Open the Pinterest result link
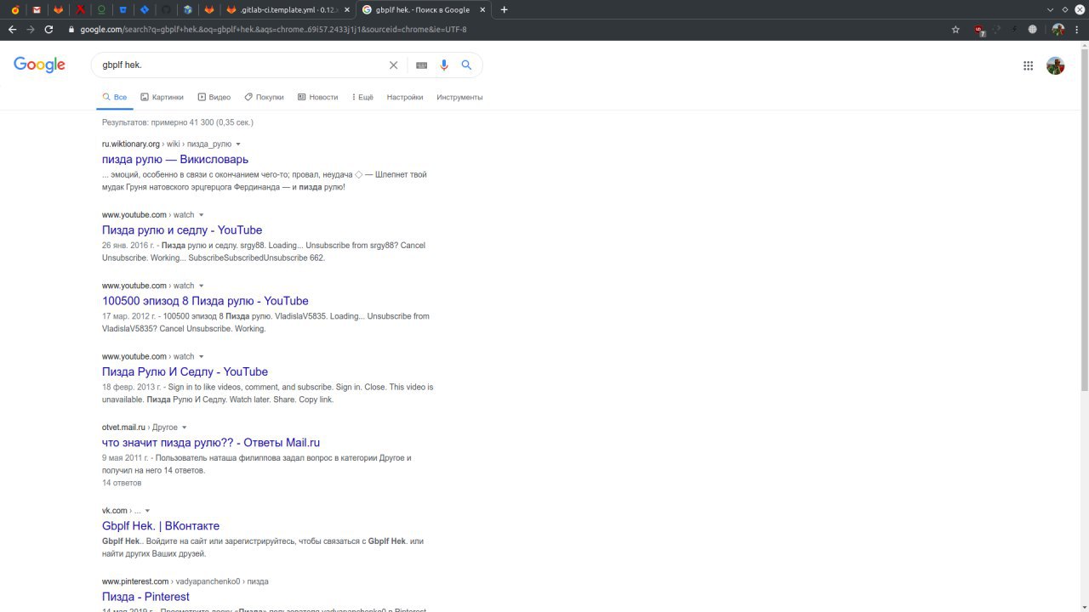1089x612 pixels. click(x=145, y=597)
